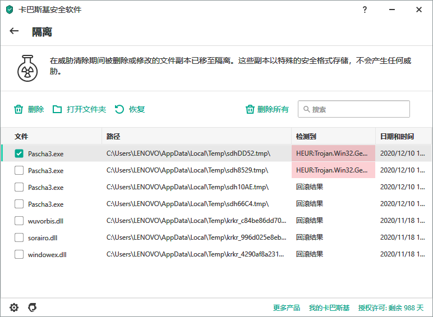The width and height of the screenshot is (433, 317).
Task: Check Pascha3.exe in sdh8529.tmp row
Action: pyautogui.click(x=19, y=170)
